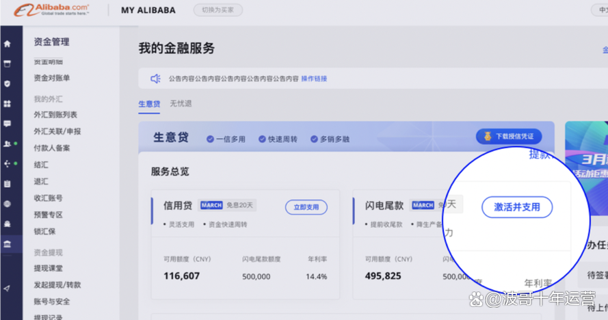Click the store box icon in sidebar
The height and width of the screenshot is (320, 608).
coord(7,64)
